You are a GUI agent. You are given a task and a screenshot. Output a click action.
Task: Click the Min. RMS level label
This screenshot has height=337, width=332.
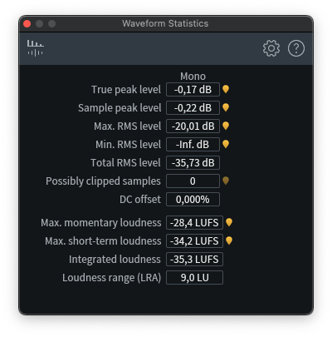click(128, 145)
